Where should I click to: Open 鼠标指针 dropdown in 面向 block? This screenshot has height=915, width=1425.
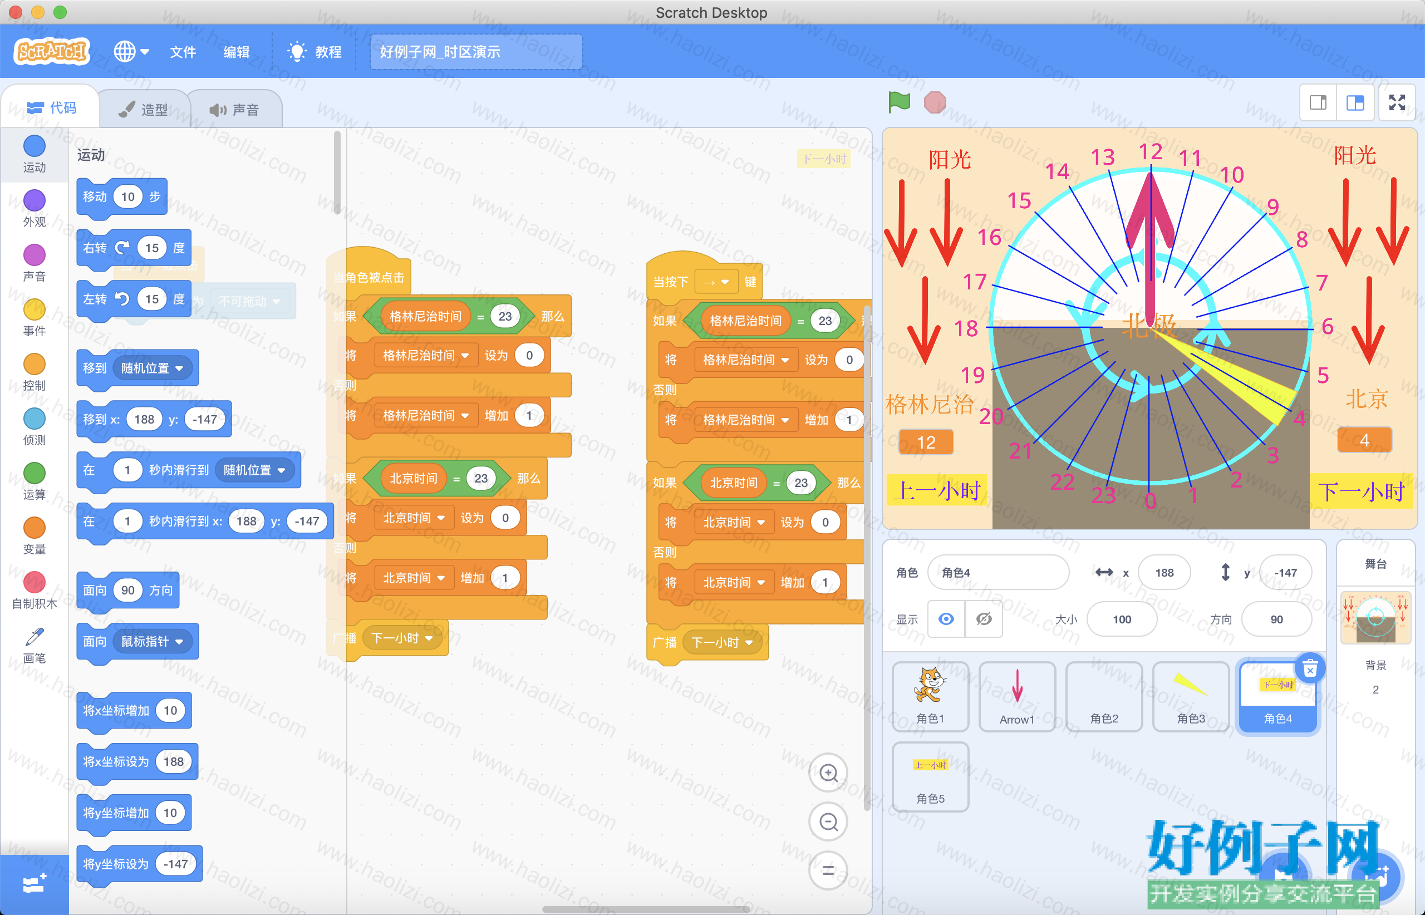[x=152, y=641]
